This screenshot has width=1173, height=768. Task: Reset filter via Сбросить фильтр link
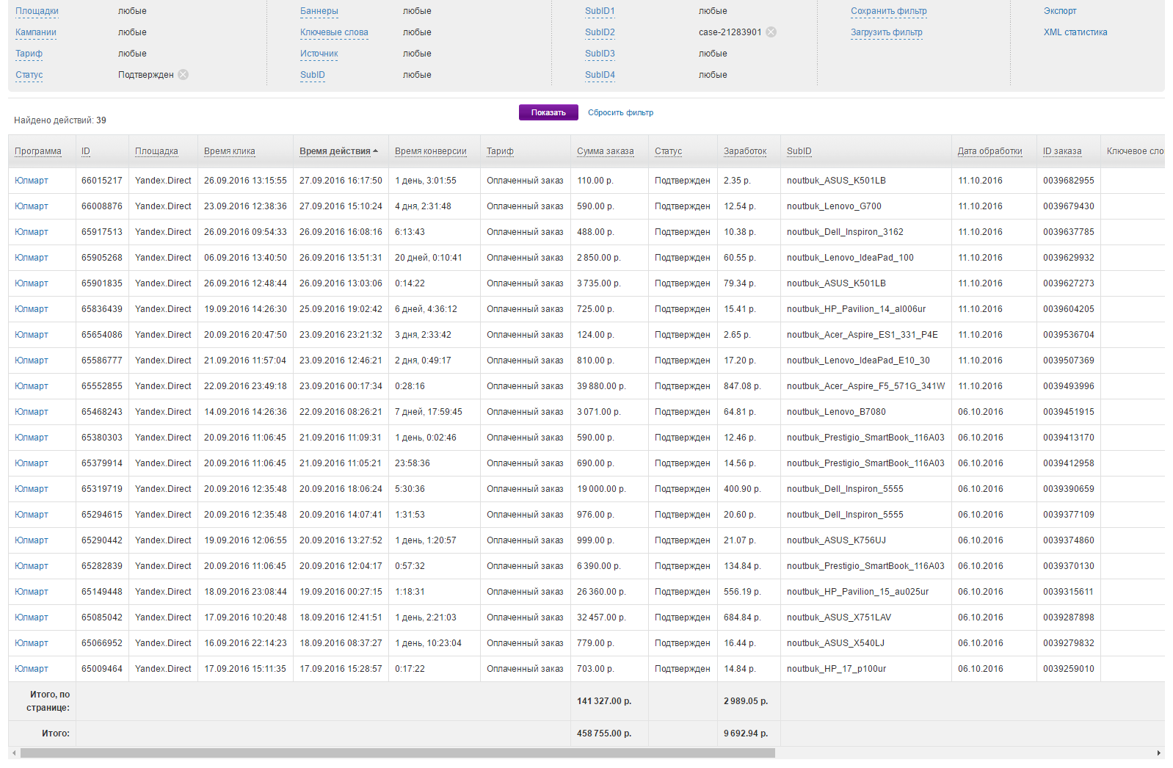620,113
